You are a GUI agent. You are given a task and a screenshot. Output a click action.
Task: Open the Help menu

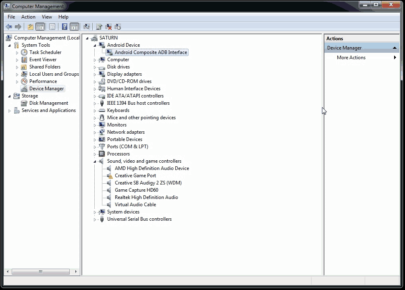click(x=63, y=17)
